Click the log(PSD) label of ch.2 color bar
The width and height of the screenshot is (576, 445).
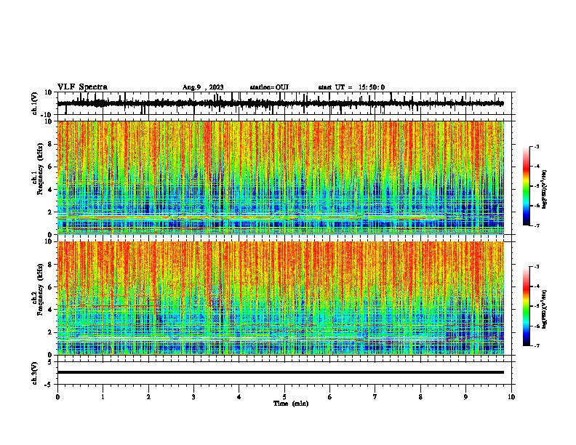click(x=545, y=309)
